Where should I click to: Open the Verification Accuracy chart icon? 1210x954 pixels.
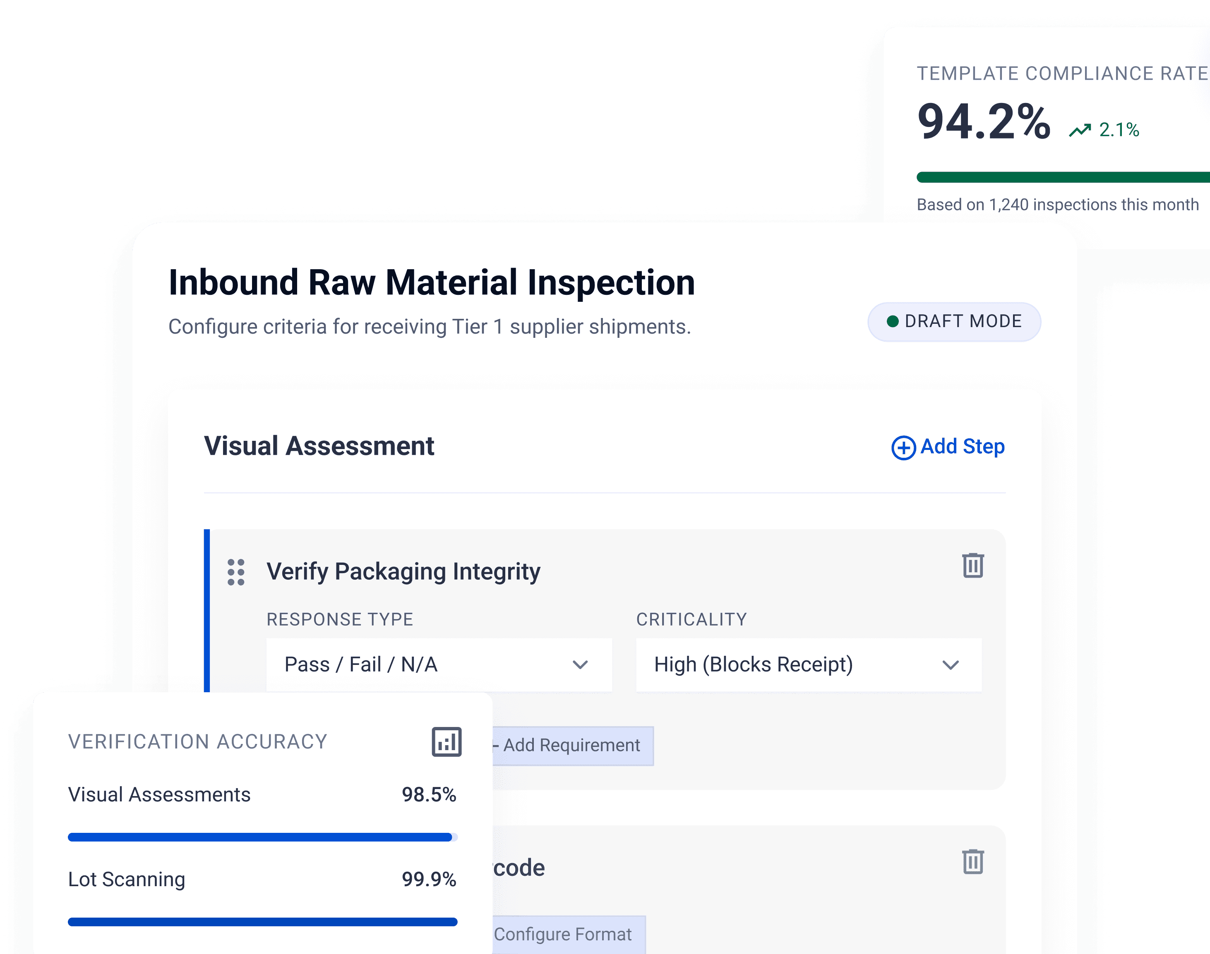(447, 742)
